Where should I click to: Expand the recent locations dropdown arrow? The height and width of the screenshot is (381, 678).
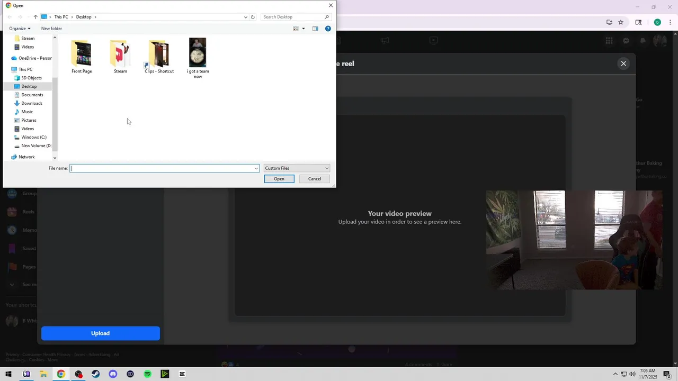point(28,17)
